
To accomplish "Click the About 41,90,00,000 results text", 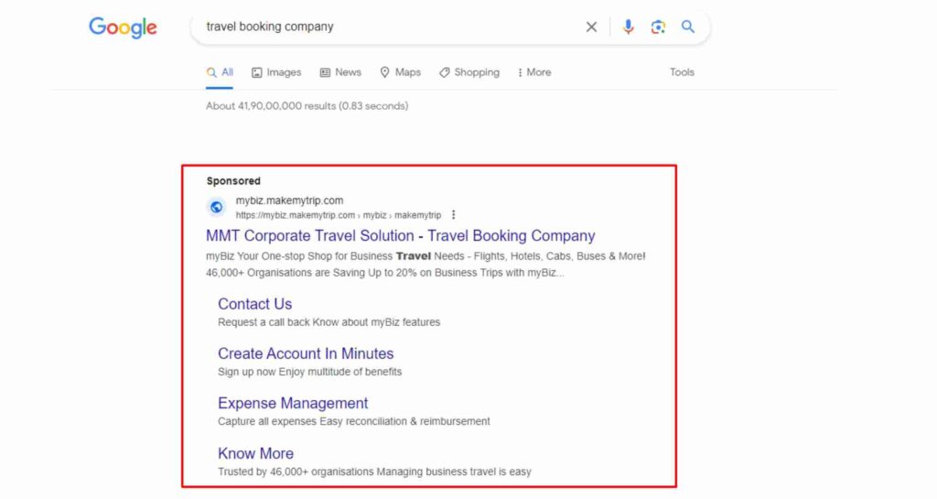I will pyautogui.click(x=307, y=106).
